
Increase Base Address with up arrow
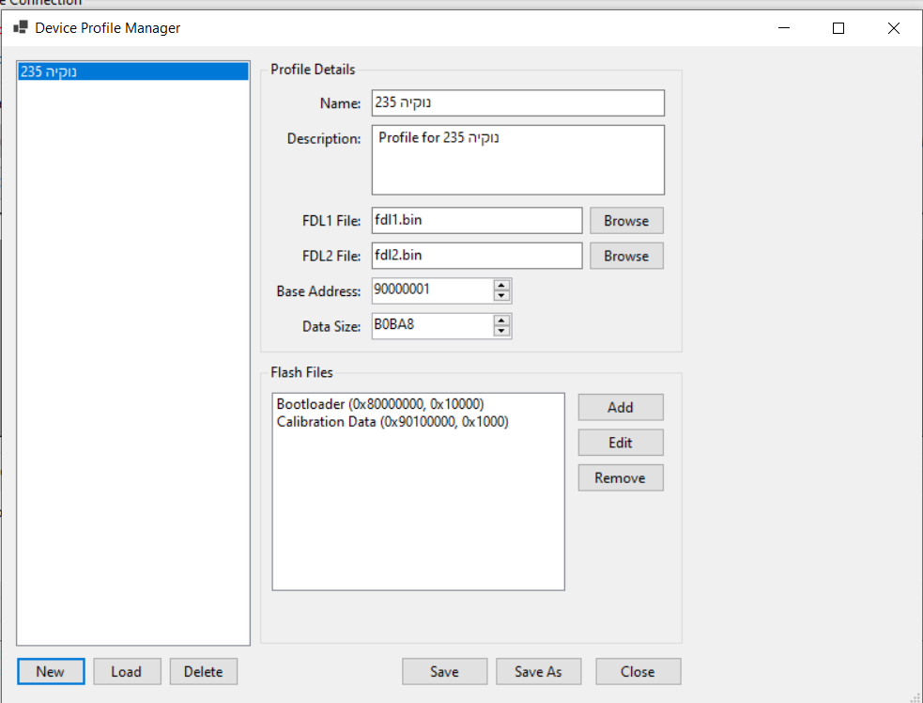(501, 286)
